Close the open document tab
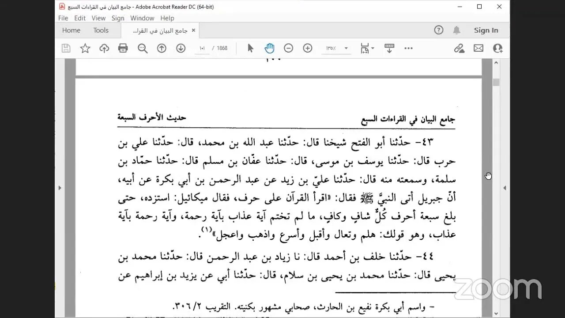The image size is (565, 318). coord(193,30)
